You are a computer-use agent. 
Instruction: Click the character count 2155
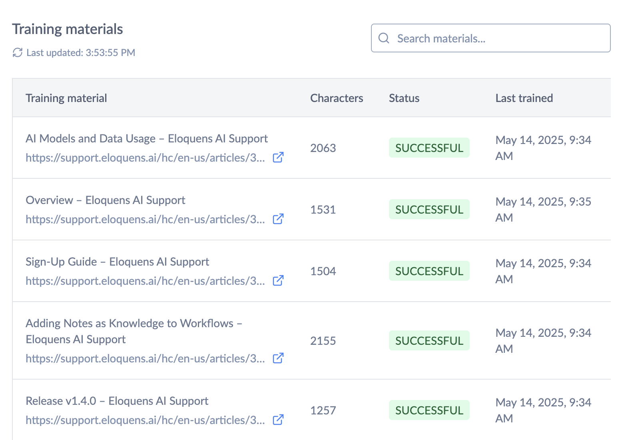(323, 341)
